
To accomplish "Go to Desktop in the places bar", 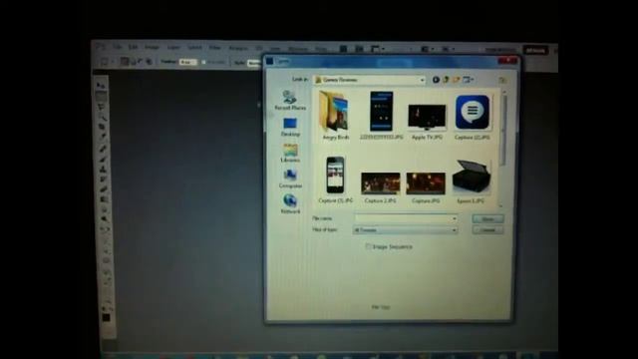I will click(x=290, y=127).
